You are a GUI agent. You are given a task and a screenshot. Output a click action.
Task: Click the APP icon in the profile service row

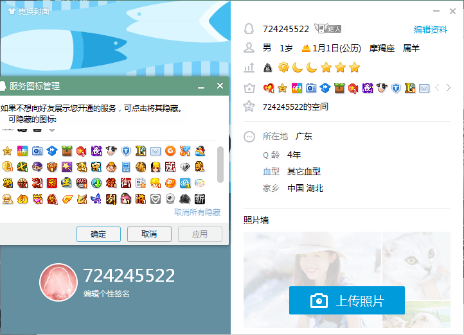(x=297, y=88)
